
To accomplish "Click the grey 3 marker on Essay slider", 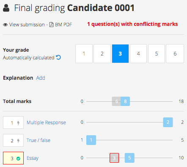I will [114, 158].
